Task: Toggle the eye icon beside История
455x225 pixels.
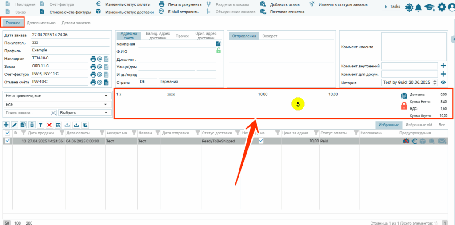Action: pos(443,83)
